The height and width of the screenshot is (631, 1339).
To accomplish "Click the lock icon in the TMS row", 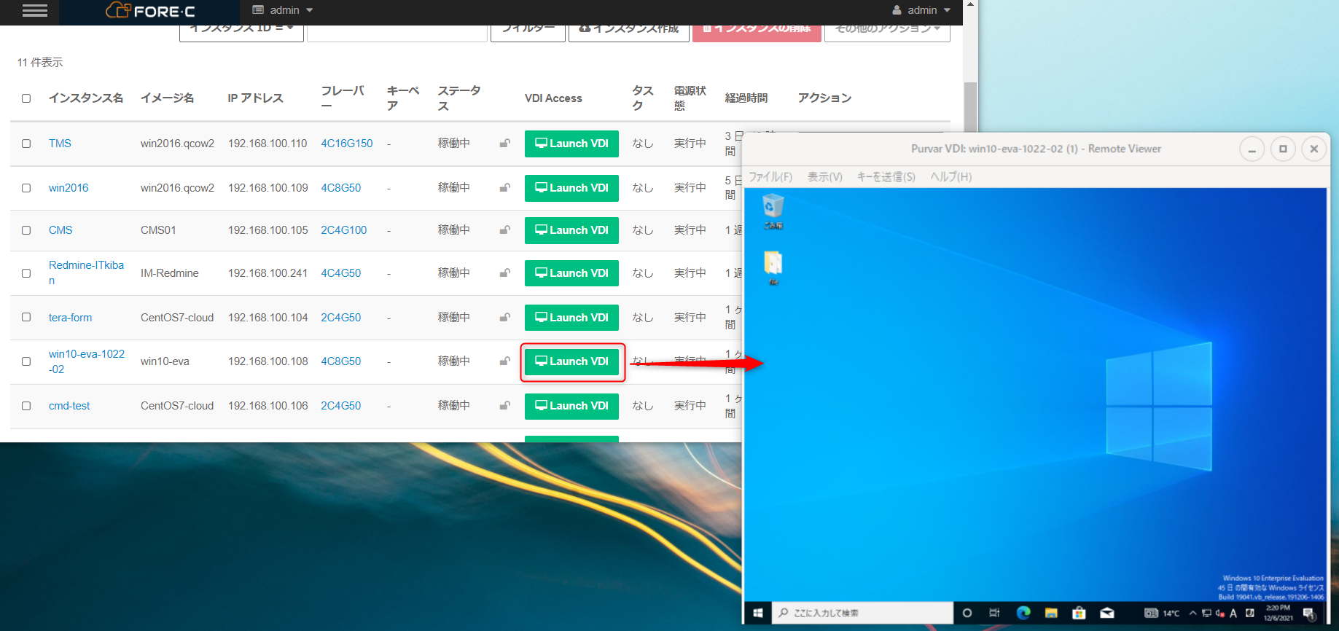I will pos(504,144).
